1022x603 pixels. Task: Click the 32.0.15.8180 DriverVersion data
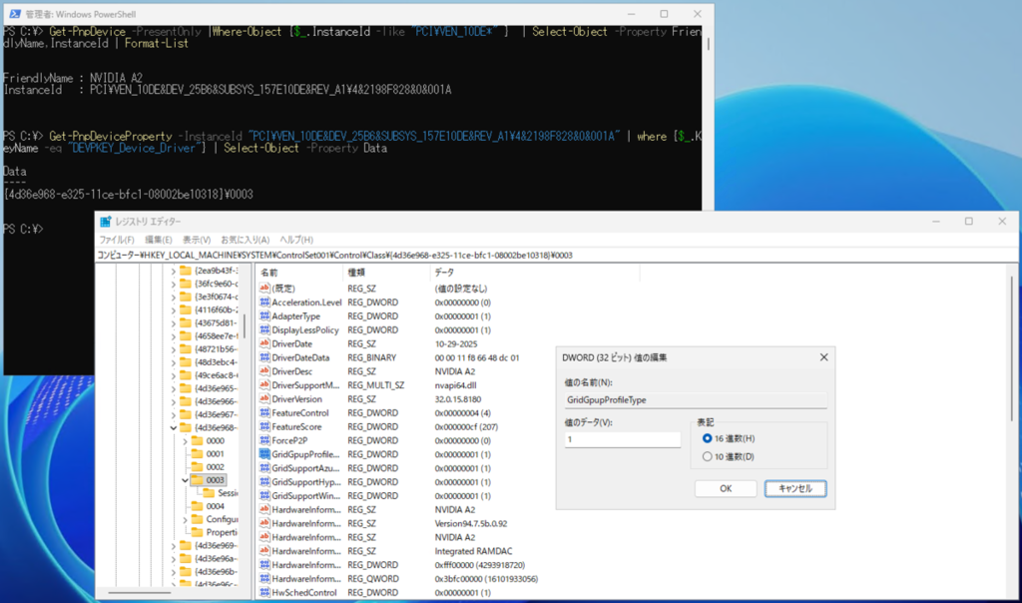[457, 399]
